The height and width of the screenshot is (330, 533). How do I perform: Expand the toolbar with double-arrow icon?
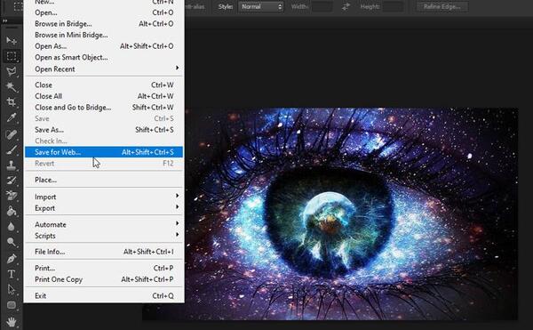point(4,20)
